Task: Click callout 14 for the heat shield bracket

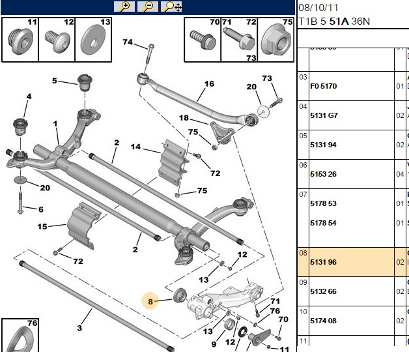Action: [x=135, y=147]
